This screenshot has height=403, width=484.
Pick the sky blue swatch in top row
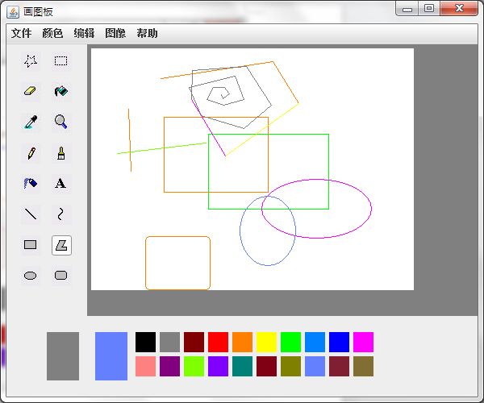(x=315, y=342)
